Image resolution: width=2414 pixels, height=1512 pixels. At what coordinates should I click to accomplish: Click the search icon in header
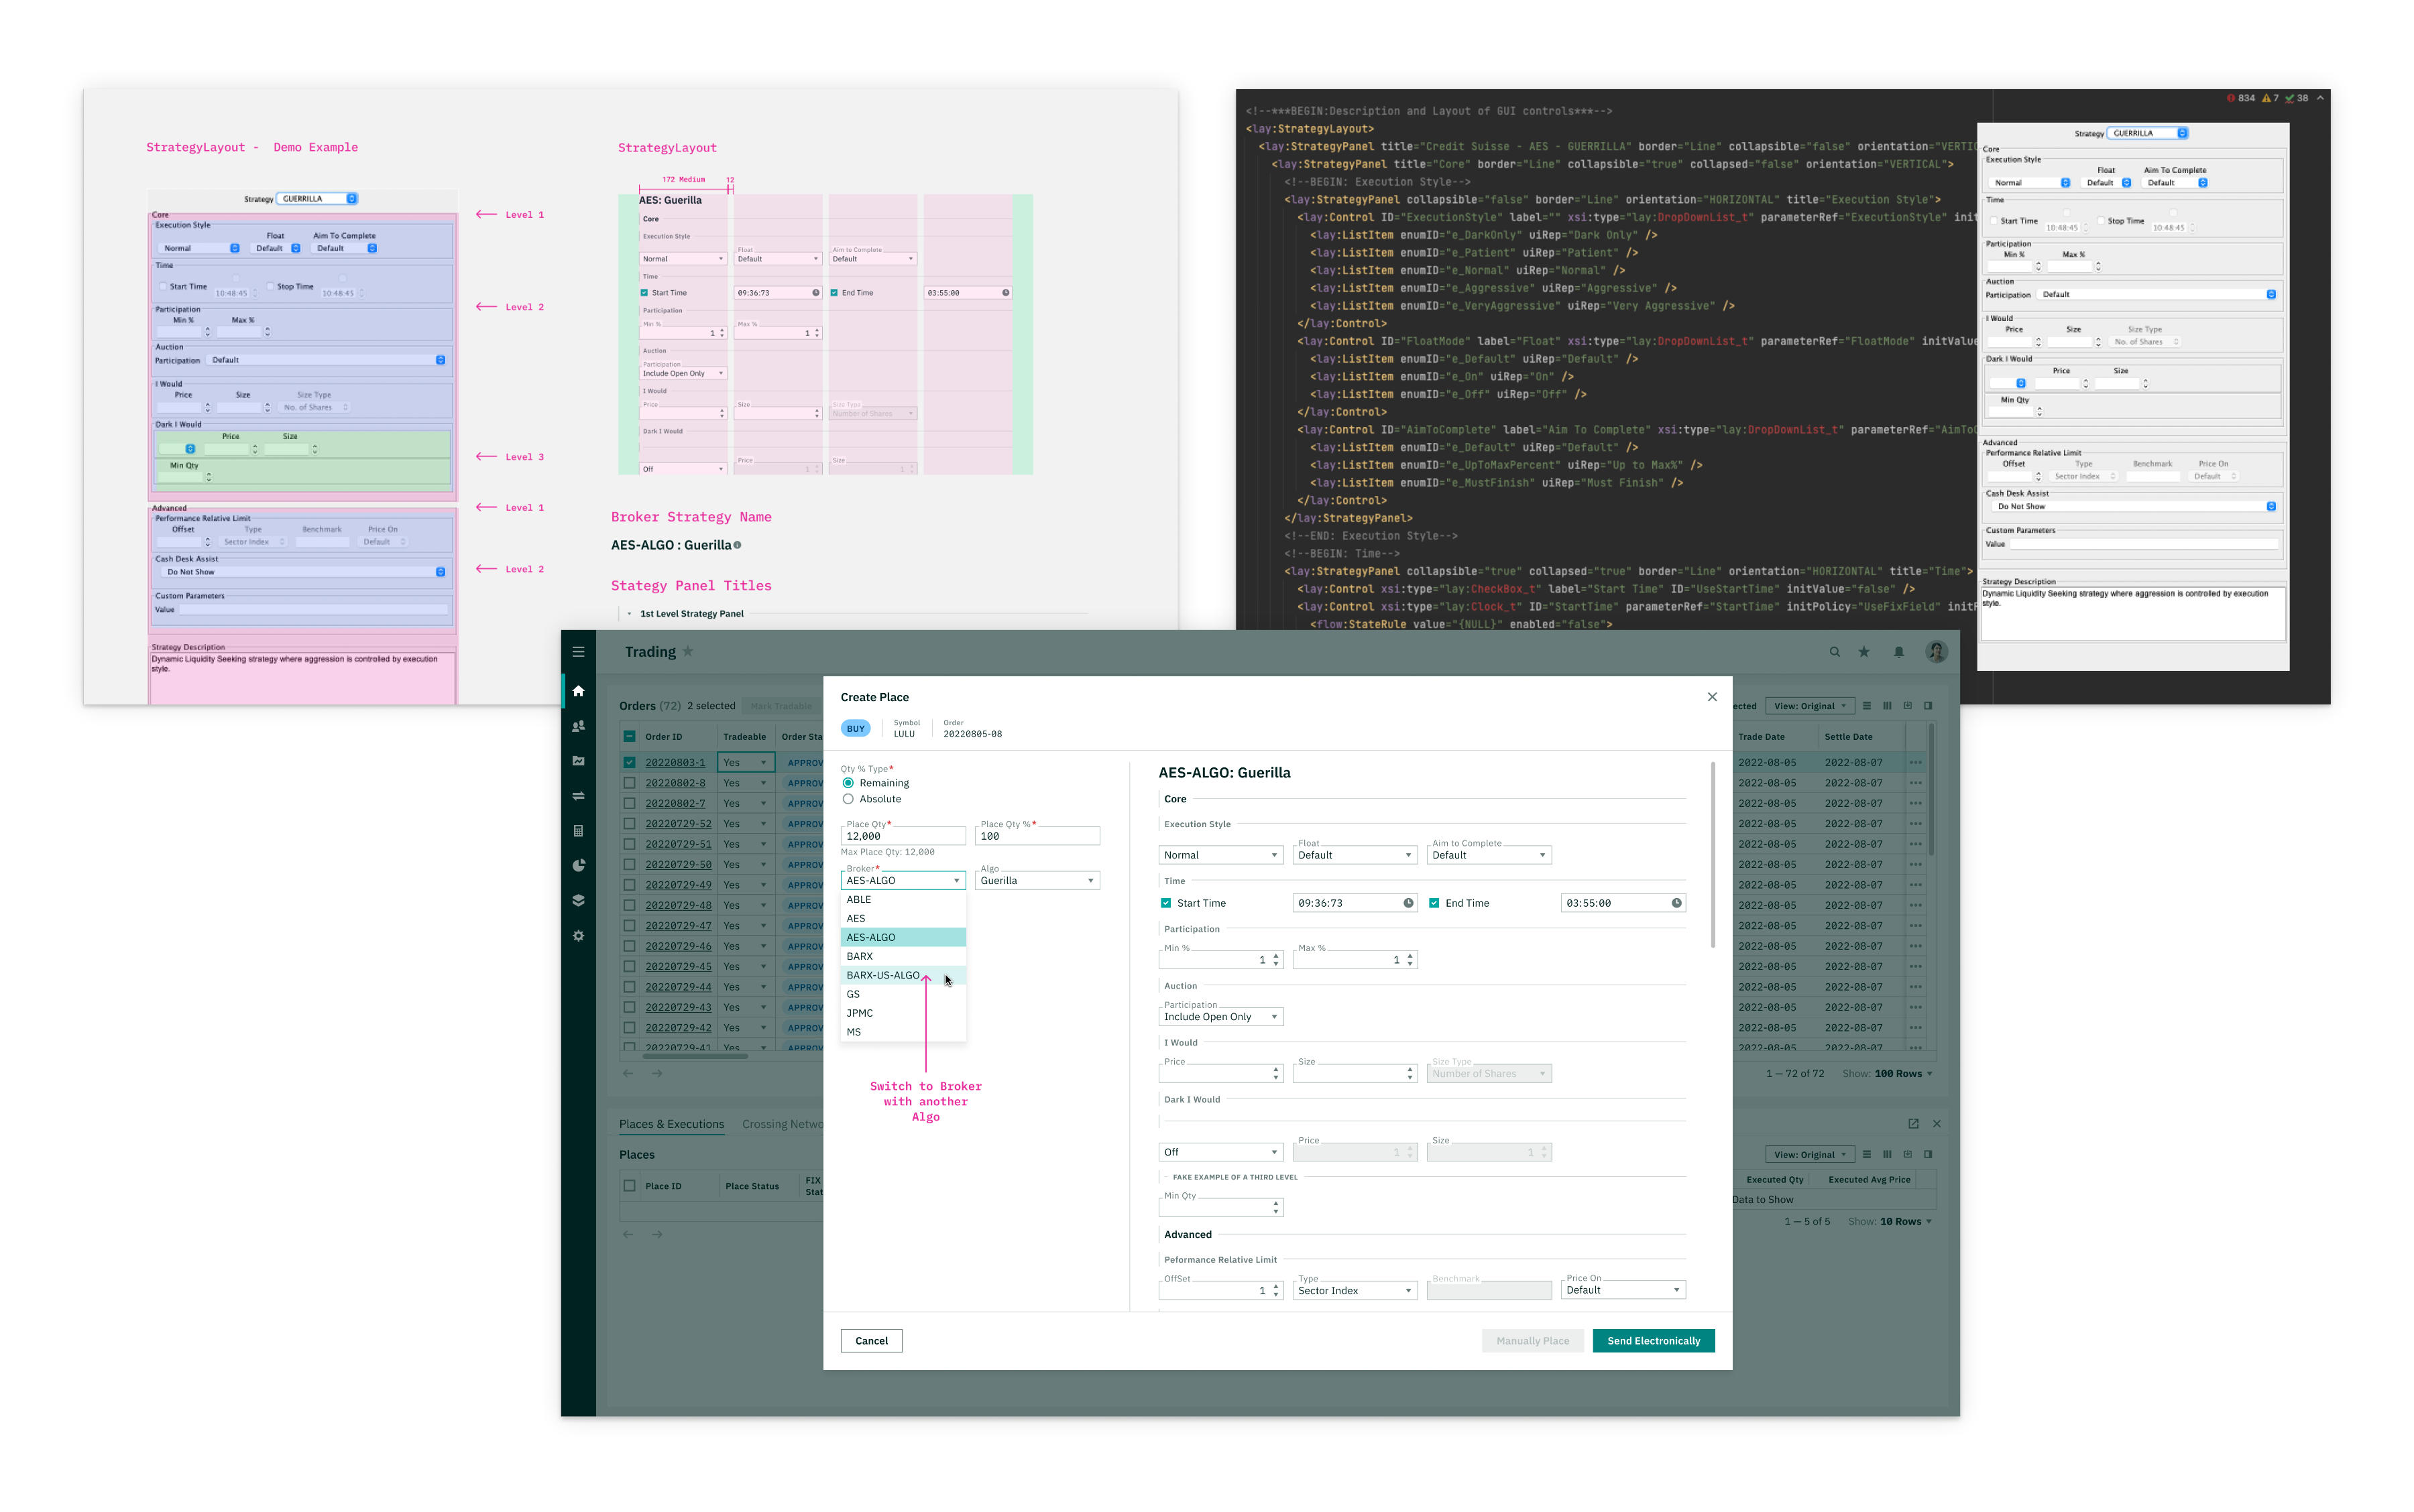coord(1835,652)
